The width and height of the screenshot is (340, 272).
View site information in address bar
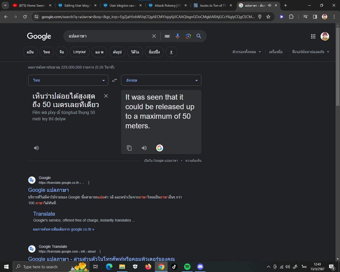pos(36,17)
